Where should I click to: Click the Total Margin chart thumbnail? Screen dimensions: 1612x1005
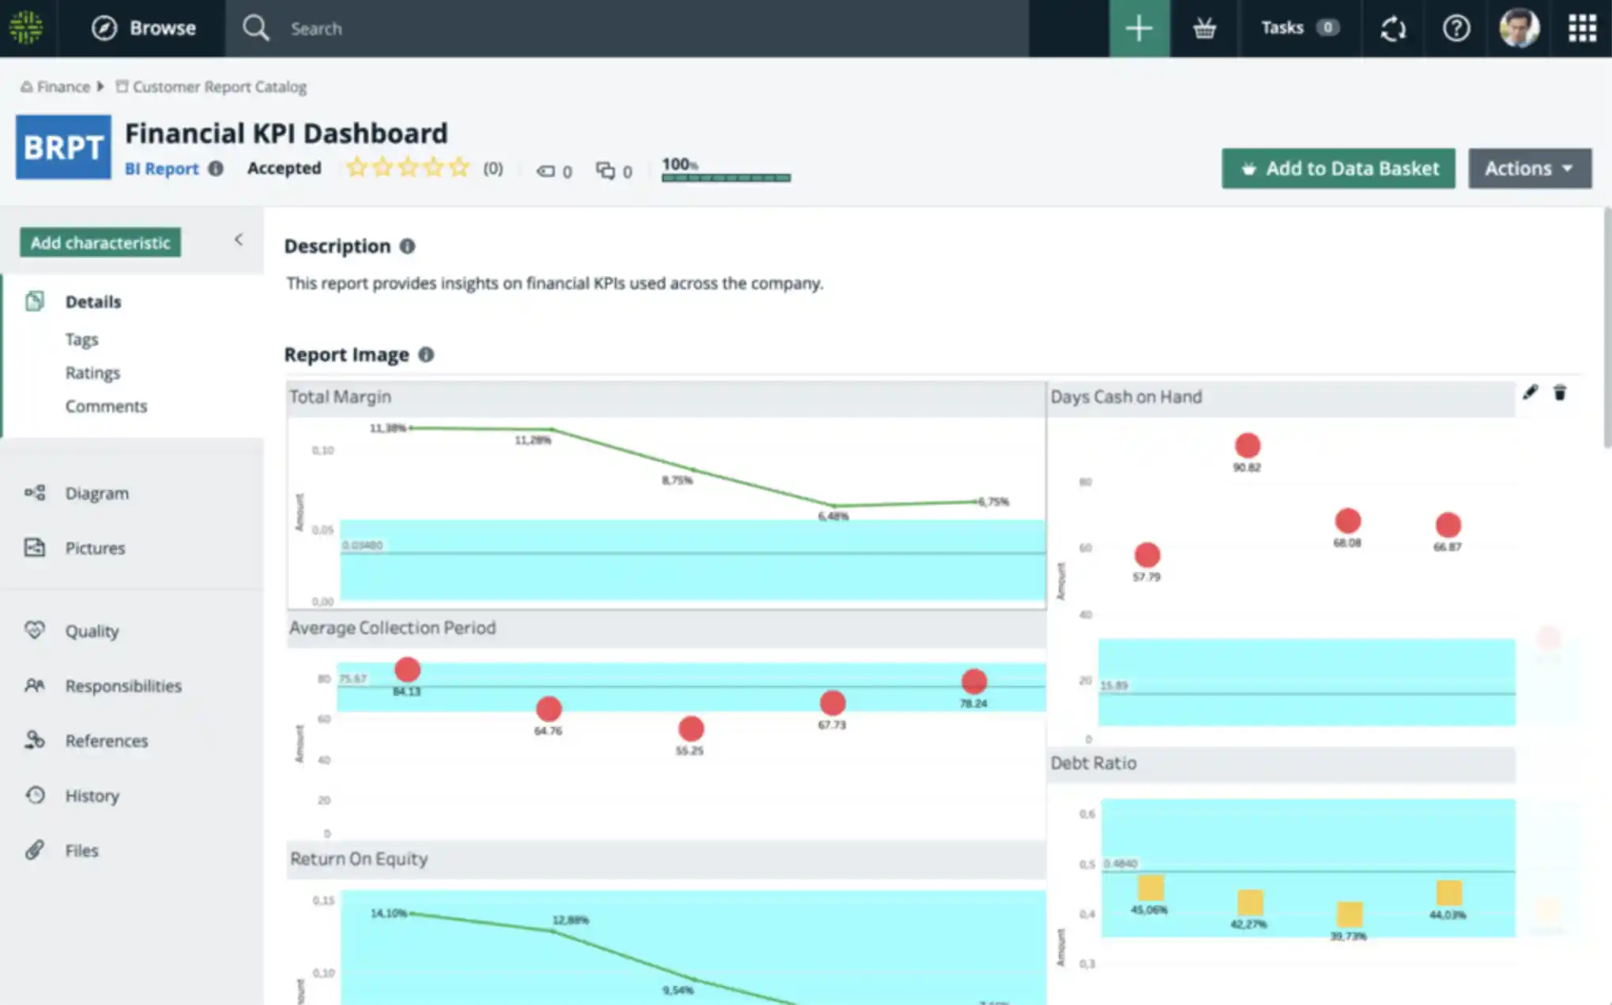pos(666,495)
